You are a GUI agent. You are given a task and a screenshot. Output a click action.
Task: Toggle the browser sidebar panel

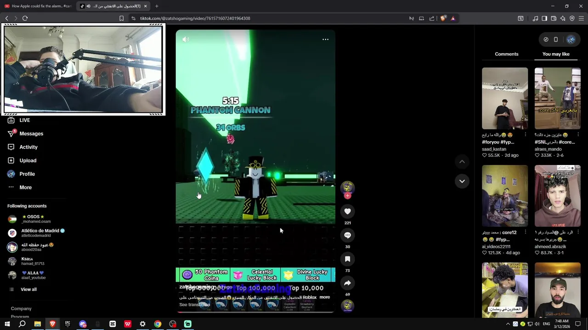544,18
